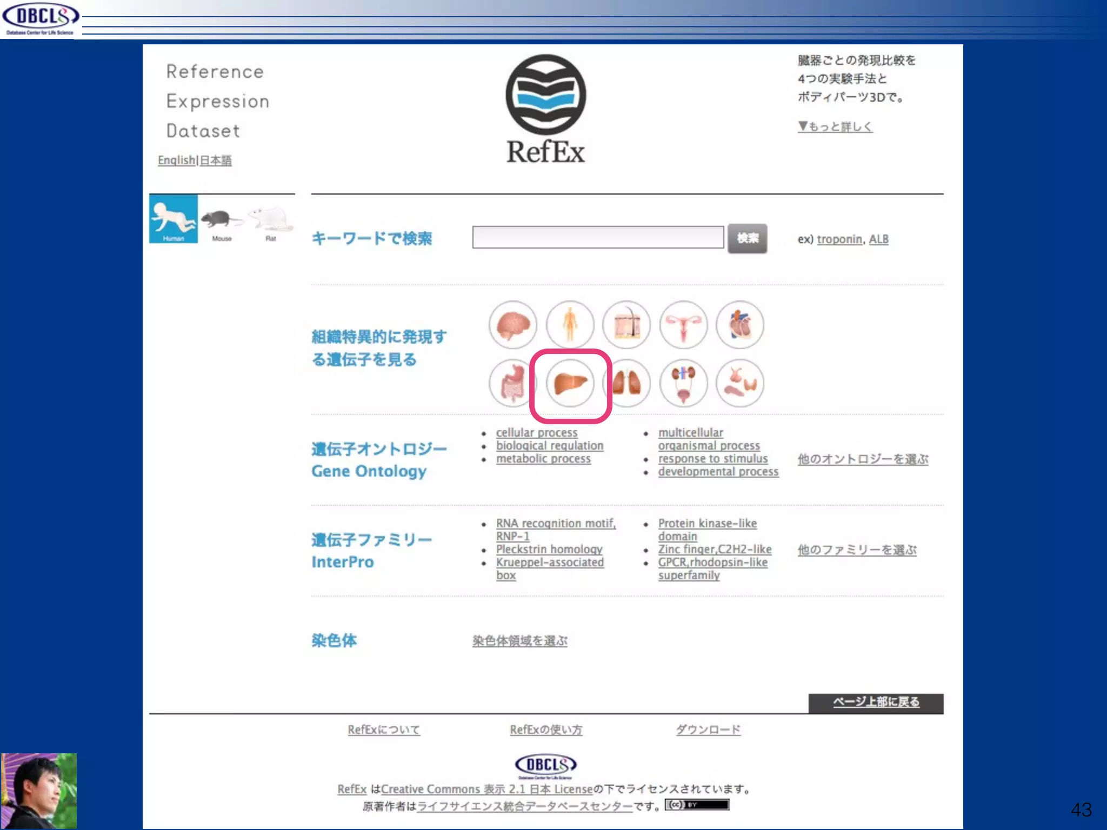Open Creative Commons 表示 2.1 日本 License link
Screen dimensions: 1107x830
coord(486,789)
